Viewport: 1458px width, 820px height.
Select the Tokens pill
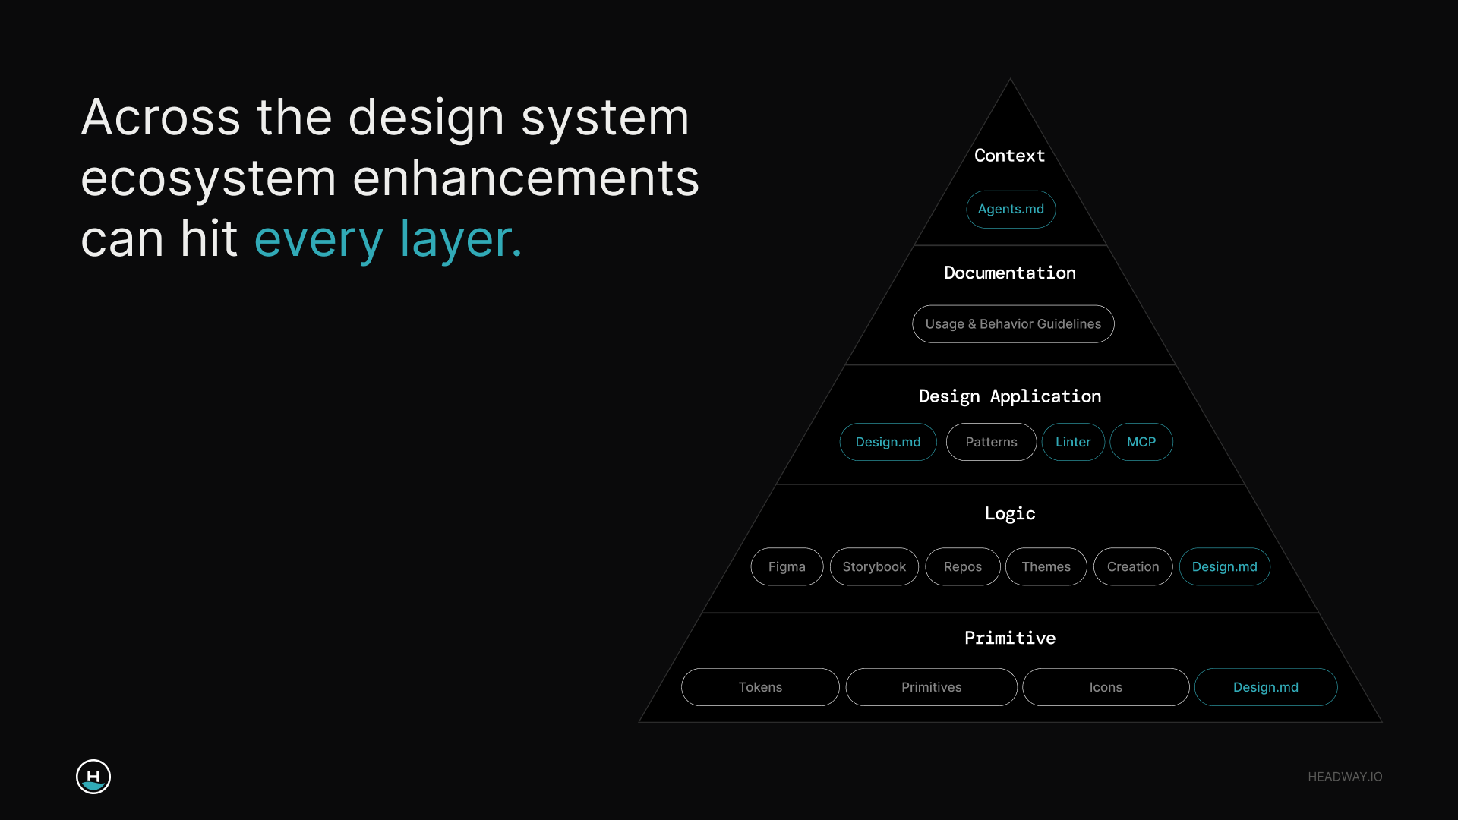(760, 687)
